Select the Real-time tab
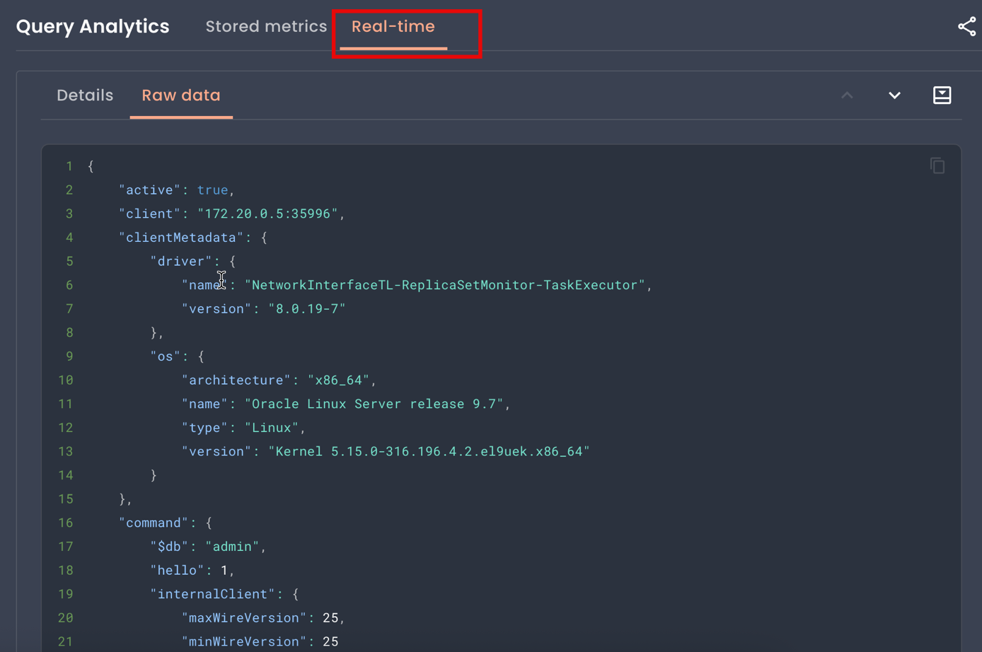This screenshot has width=982, height=652. coord(393,27)
